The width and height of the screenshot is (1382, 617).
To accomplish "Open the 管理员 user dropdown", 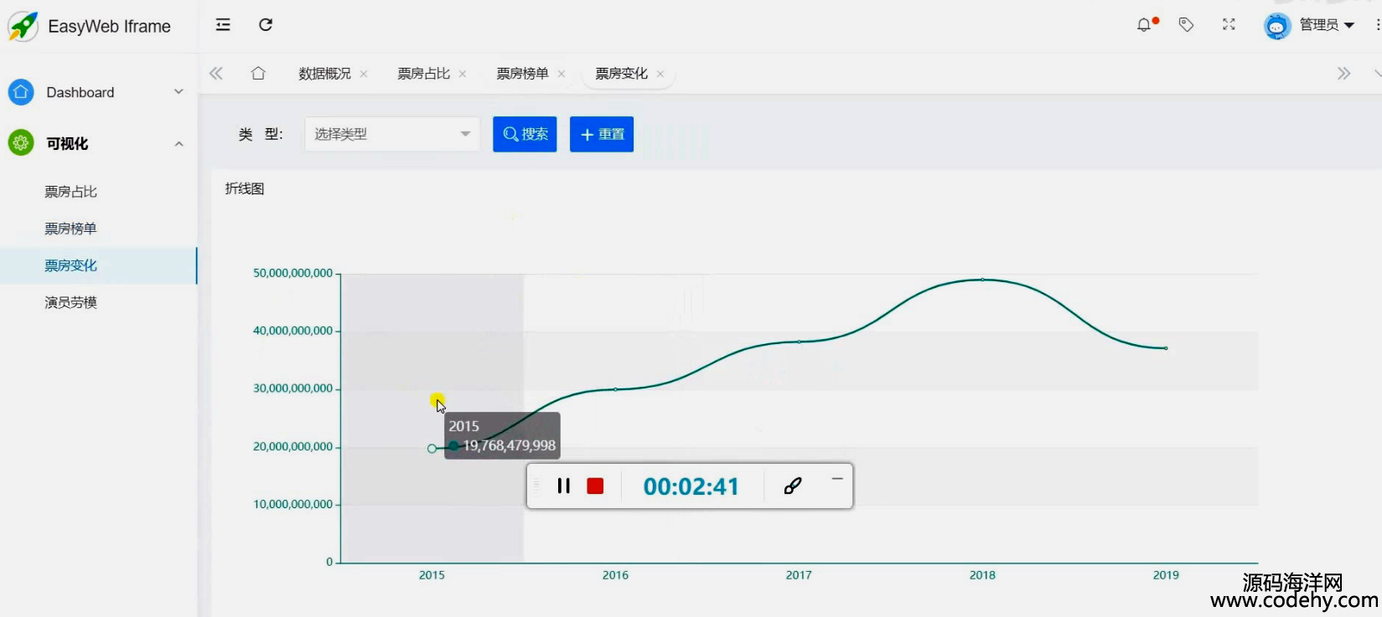I will coord(1325,25).
